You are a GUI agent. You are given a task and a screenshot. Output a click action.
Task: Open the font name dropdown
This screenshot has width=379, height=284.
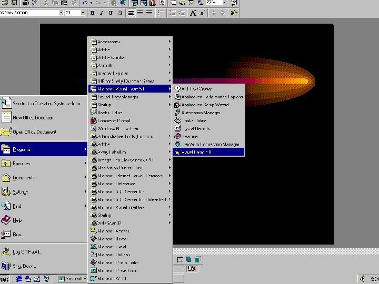coord(61,13)
